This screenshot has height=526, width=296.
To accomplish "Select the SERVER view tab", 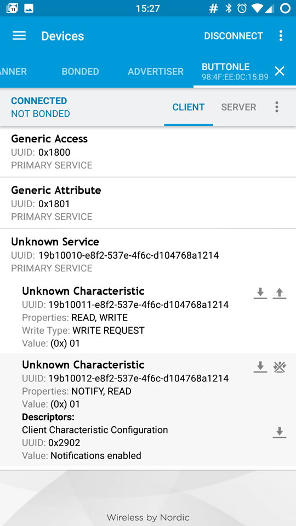I will [238, 107].
